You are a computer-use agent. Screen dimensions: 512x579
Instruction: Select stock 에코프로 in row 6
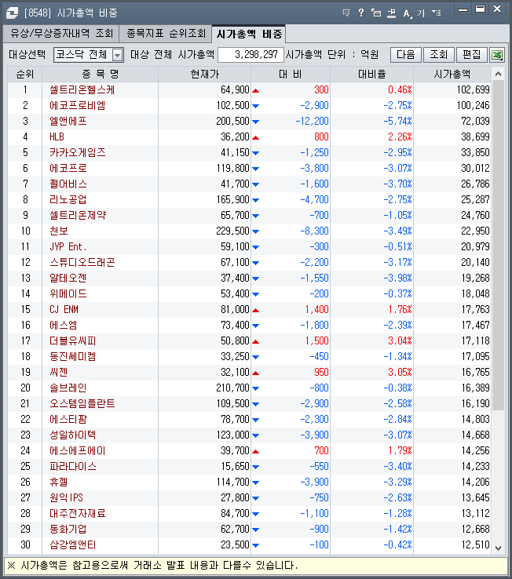[68, 169]
